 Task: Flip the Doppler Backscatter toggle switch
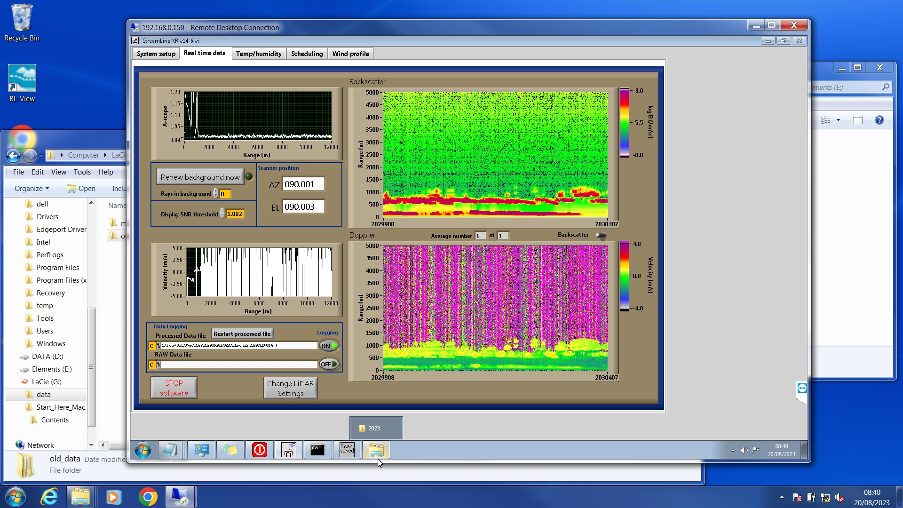(601, 235)
